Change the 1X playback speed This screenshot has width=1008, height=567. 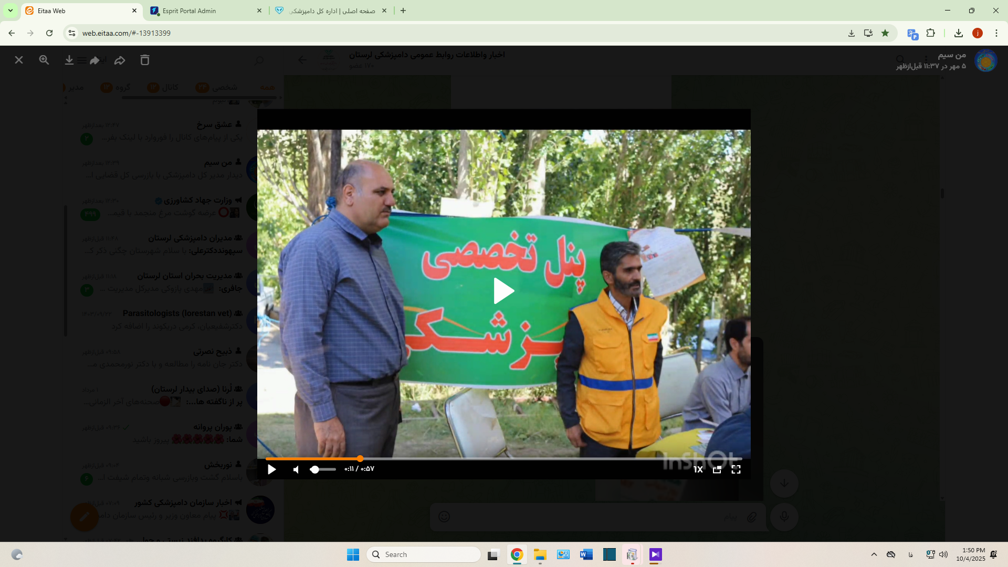click(x=698, y=469)
